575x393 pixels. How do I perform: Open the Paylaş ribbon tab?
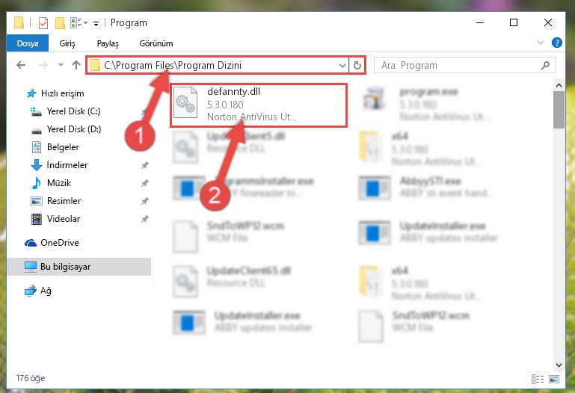[108, 43]
